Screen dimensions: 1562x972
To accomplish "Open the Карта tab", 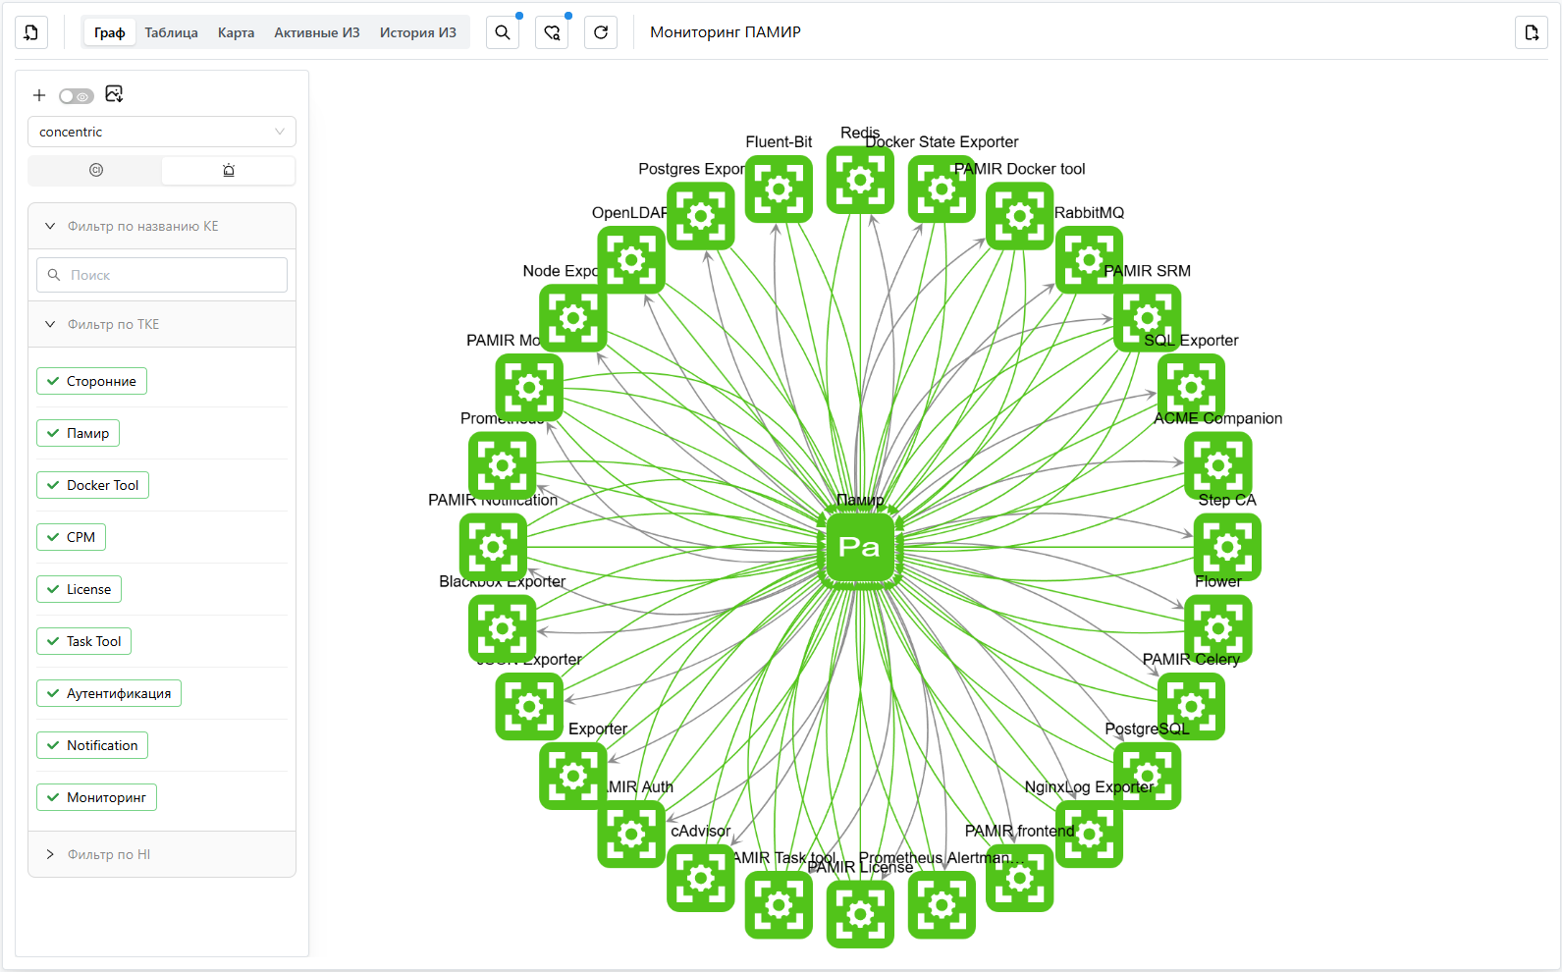I will coord(236,32).
